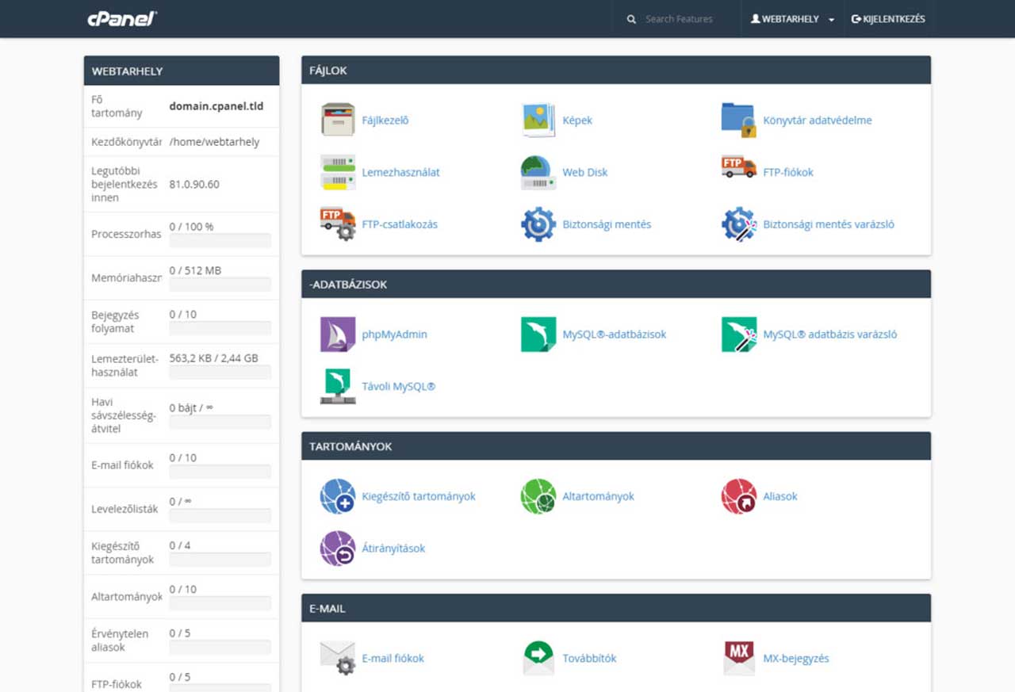Open the Könyvtár adatvédelme folder lock icon

click(739, 120)
